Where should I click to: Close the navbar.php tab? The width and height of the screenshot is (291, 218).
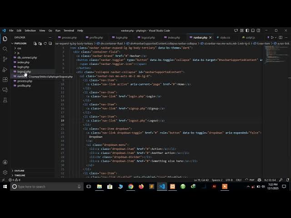(210, 37)
